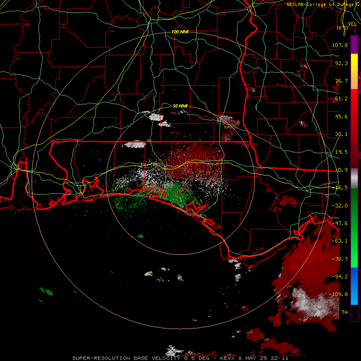Pick the green gradient segment of color bar
Viewport: 361px width, 361px height.
[354, 228]
